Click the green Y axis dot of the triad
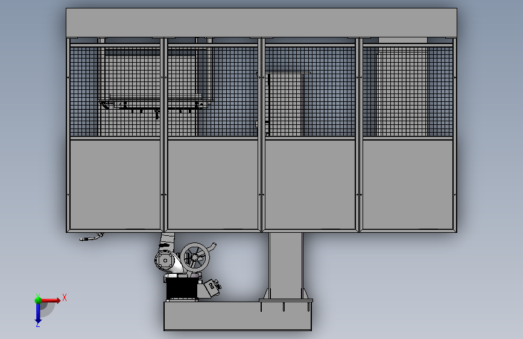Screen dimensions: 523x339 pos(38,300)
